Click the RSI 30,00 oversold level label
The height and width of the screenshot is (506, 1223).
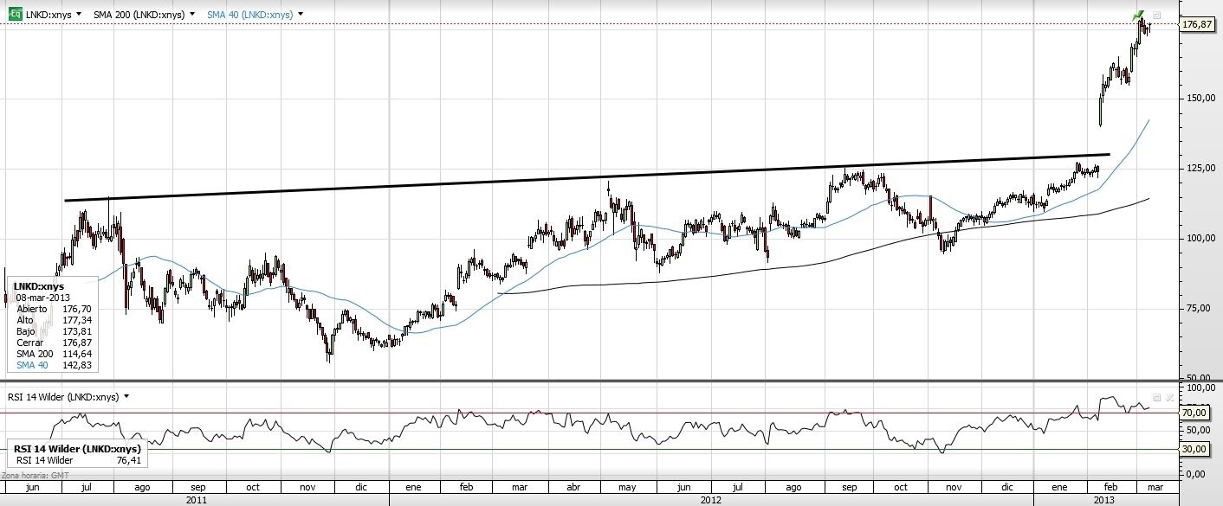[1196, 449]
